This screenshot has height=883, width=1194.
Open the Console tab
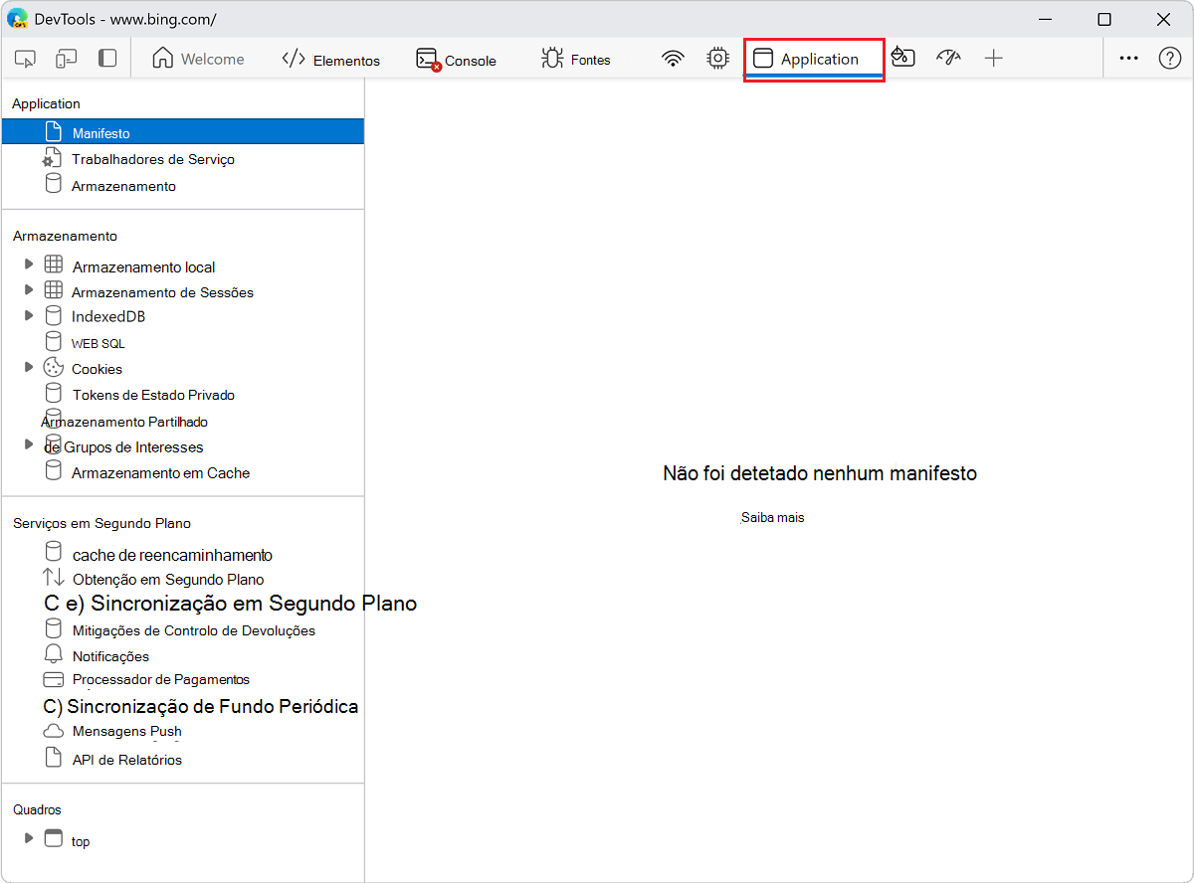(x=457, y=60)
